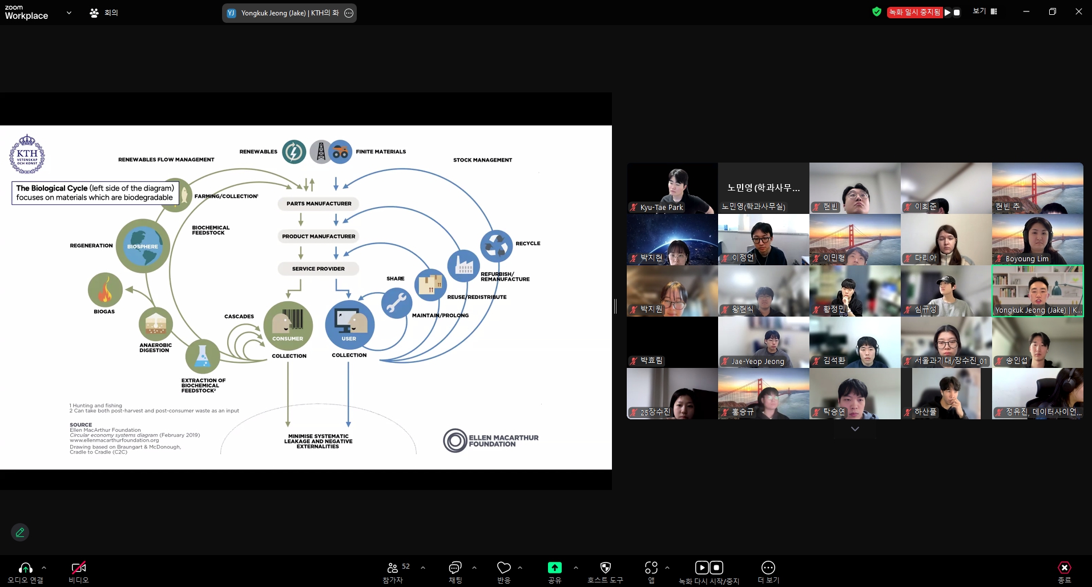Show more participants with down chevron
Screen dimensions: 1092x587
(855, 429)
